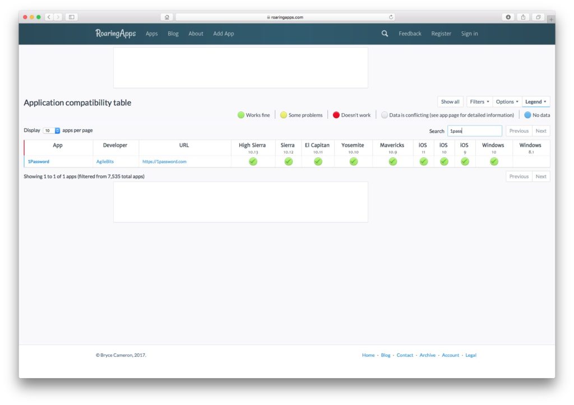Click upper Next pagination button

point(541,131)
